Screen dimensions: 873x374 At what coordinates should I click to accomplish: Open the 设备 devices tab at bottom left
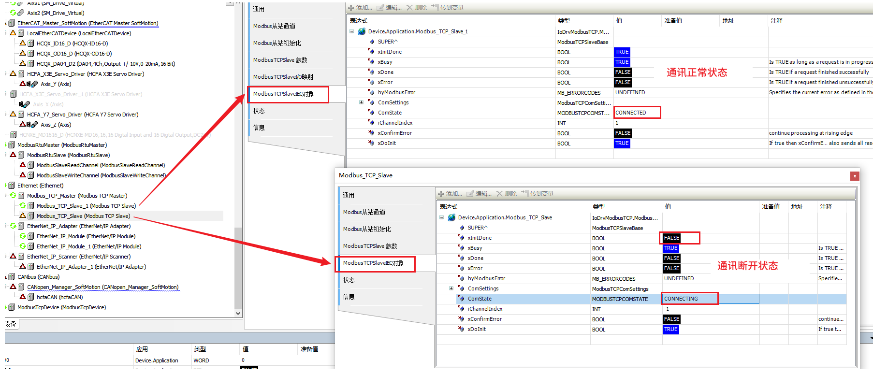(11, 324)
